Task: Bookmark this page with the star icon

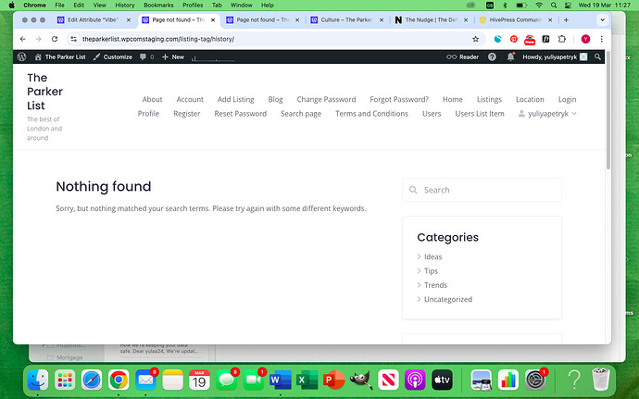Action: (x=476, y=39)
